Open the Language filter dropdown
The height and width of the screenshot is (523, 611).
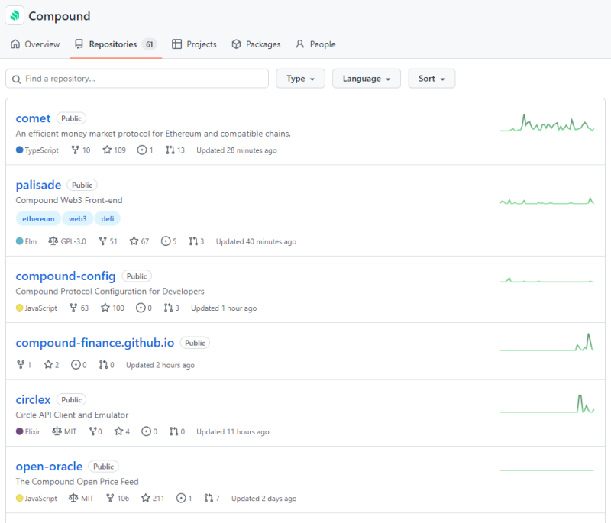(367, 79)
